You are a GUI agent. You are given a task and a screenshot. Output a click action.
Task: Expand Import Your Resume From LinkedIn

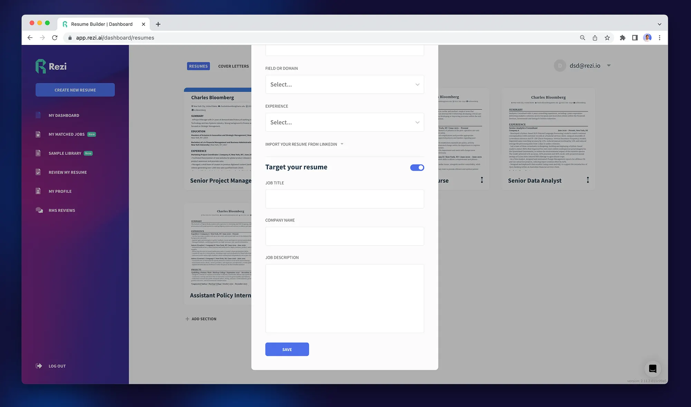(304, 144)
